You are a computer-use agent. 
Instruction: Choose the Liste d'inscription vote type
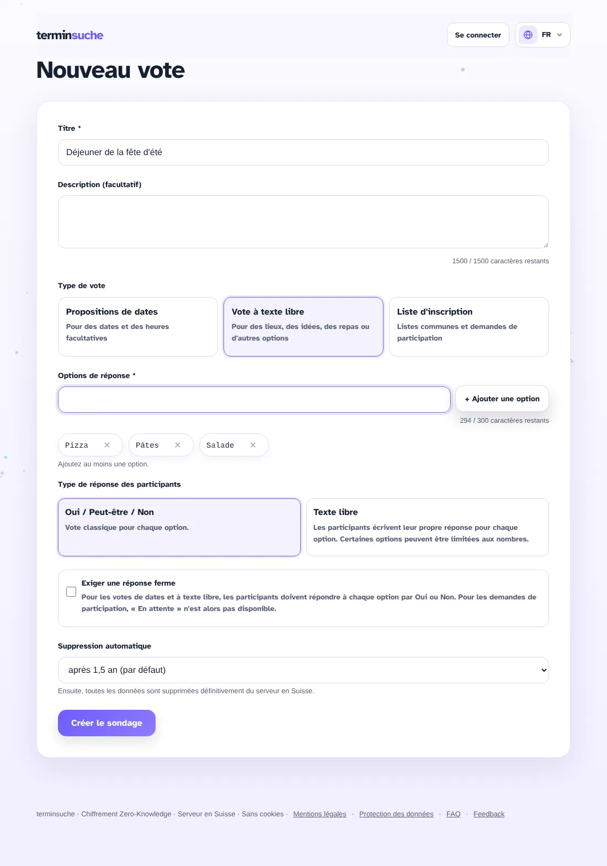tap(469, 327)
